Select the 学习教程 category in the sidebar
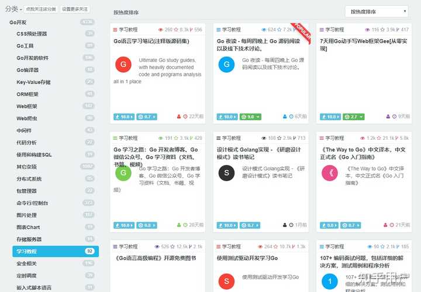The image size is (421, 292). 56,251
